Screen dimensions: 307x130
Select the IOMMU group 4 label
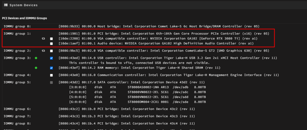point(17,75)
